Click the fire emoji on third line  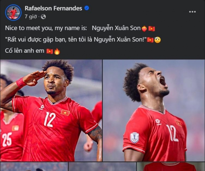click(57, 51)
